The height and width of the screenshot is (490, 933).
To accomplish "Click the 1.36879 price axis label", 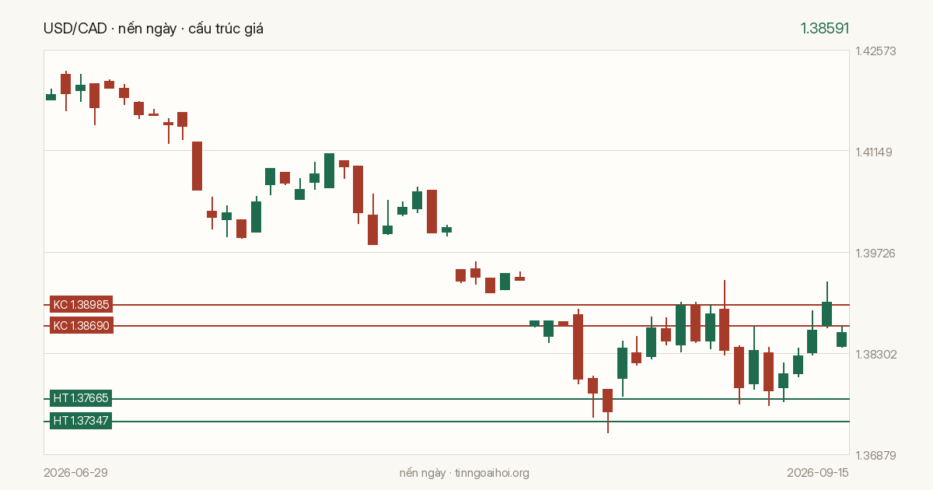I will 875,455.
